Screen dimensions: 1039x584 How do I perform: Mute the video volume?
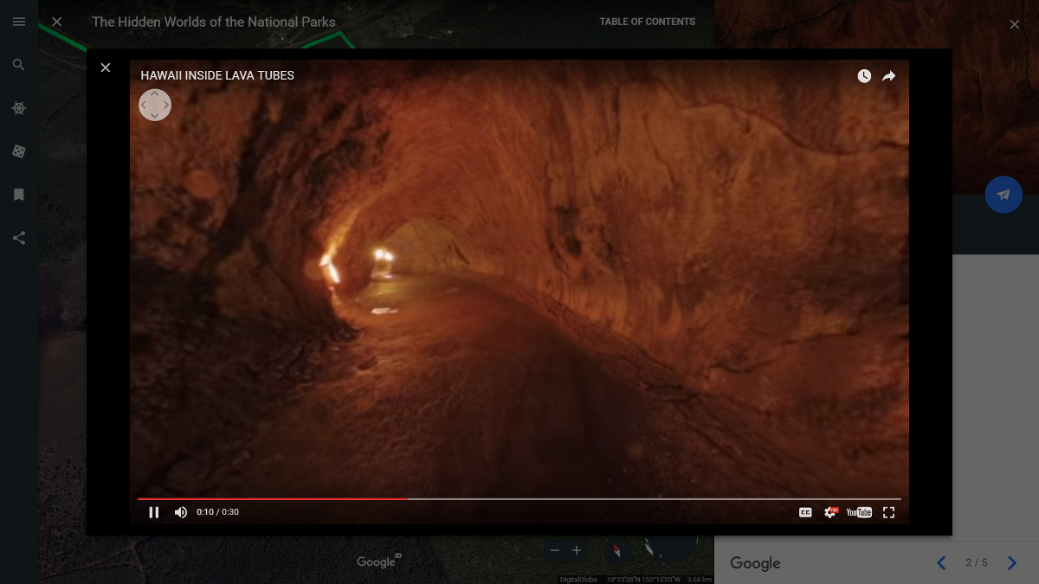point(180,512)
